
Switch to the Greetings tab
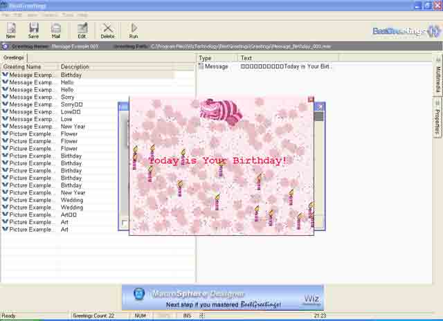14,57
